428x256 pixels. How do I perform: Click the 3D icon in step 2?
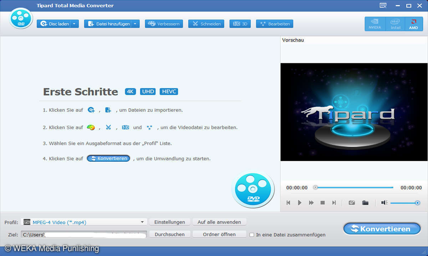pos(126,127)
